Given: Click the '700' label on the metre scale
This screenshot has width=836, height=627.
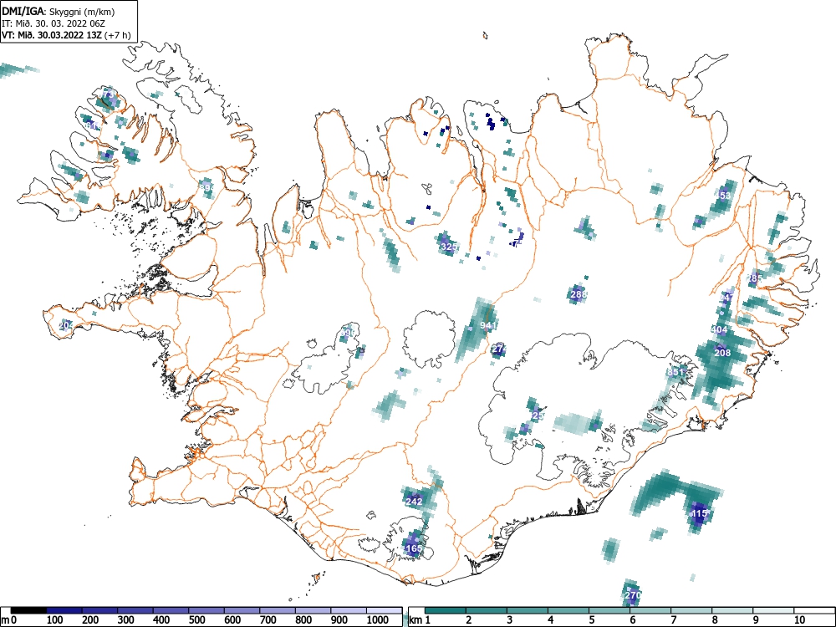Looking at the screenshot, I should point(268,620).
